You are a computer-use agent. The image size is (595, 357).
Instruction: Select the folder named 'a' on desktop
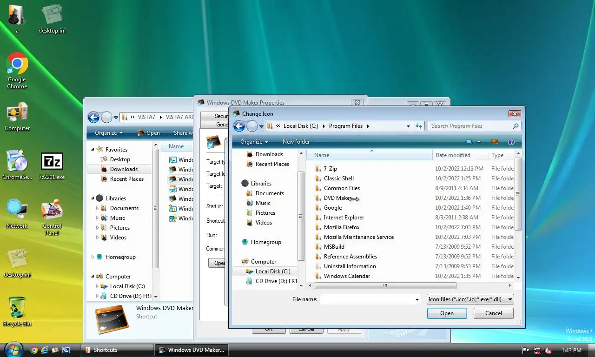click(x=17, y=19)
